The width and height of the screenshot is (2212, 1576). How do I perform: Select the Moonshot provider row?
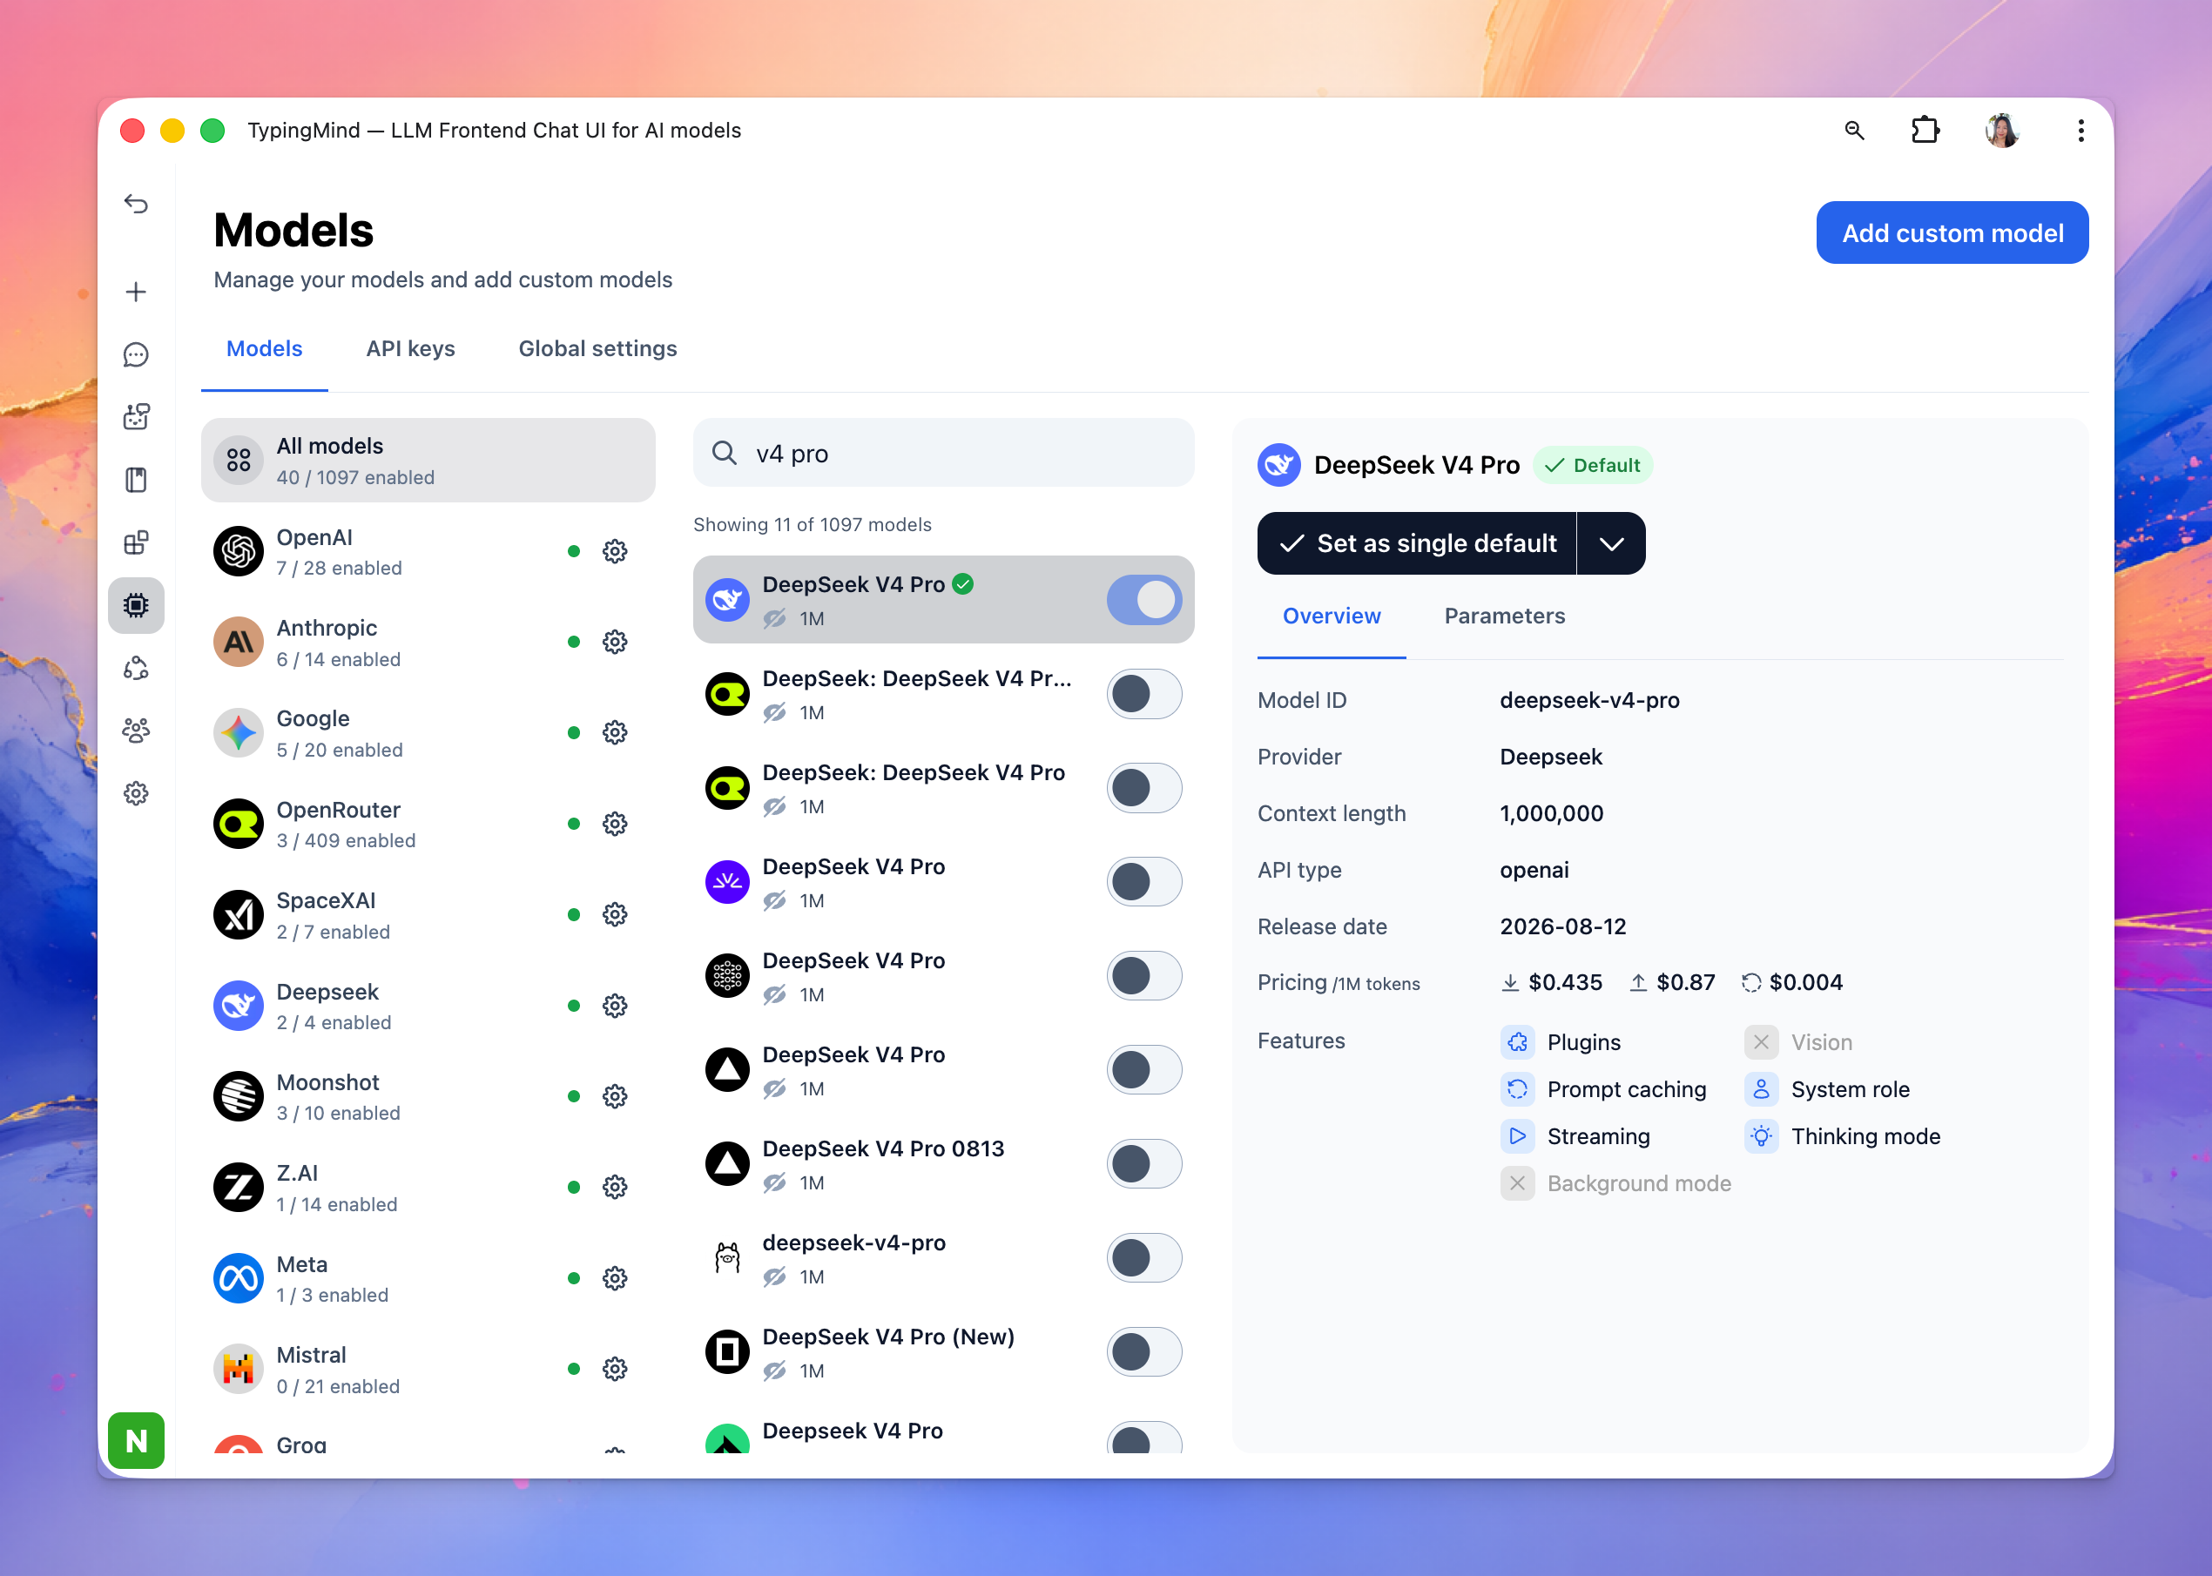coord(428,1096)
